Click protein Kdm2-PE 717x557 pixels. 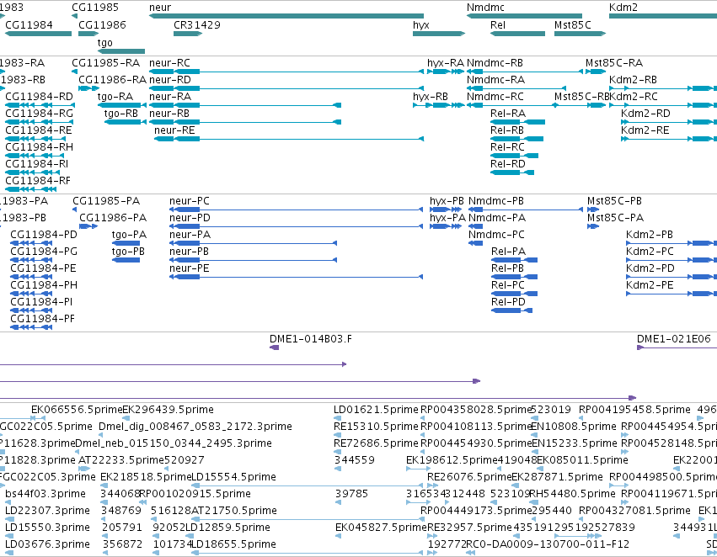pos(672,294)
